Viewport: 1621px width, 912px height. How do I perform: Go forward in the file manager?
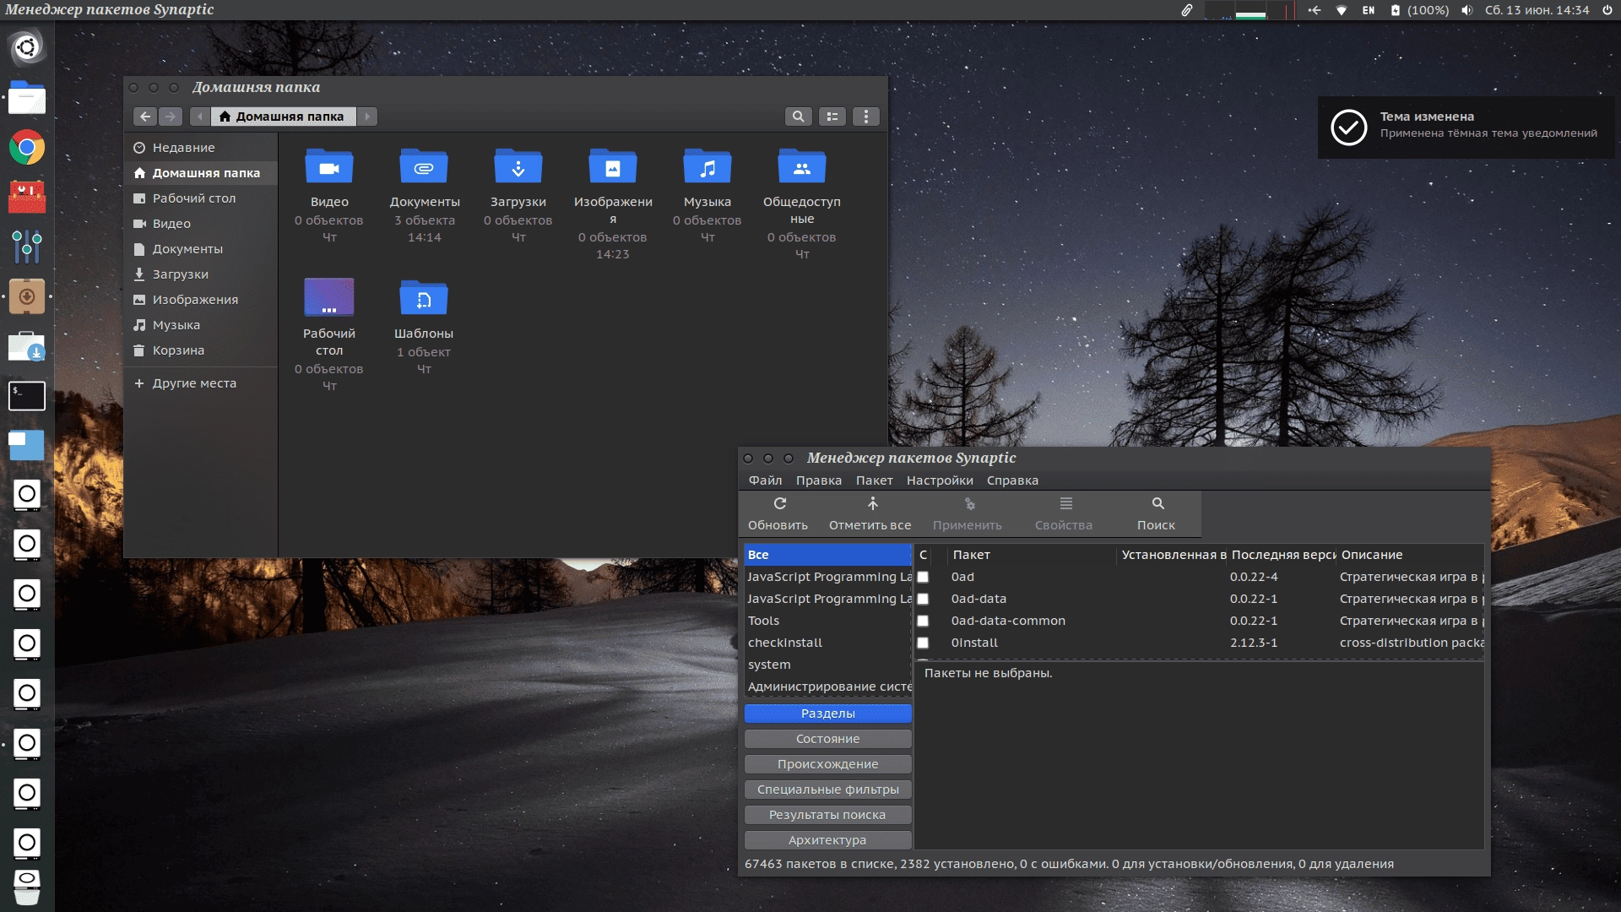(171, 117)
